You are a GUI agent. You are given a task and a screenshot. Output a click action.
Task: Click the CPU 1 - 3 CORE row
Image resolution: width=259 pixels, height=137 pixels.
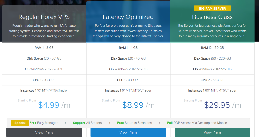tap(44, 80)
